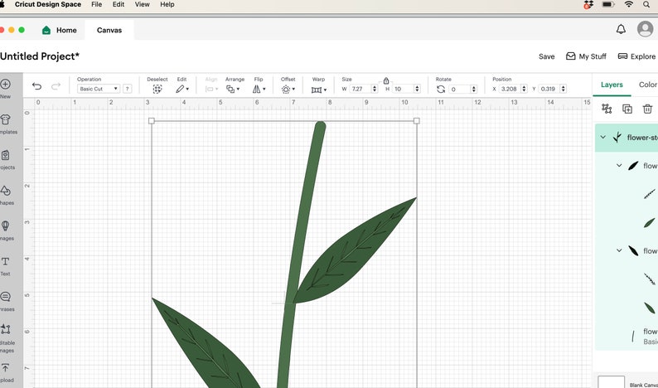Viewport: 658px width, 388px height.
Task: Click the Y position field
Action: 549,89
